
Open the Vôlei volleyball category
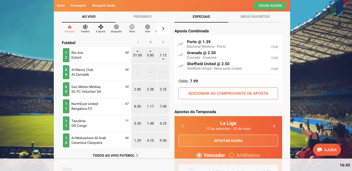tap(148, 27)
